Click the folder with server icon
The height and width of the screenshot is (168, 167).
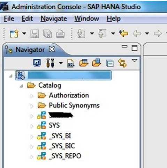pos(97,63)
